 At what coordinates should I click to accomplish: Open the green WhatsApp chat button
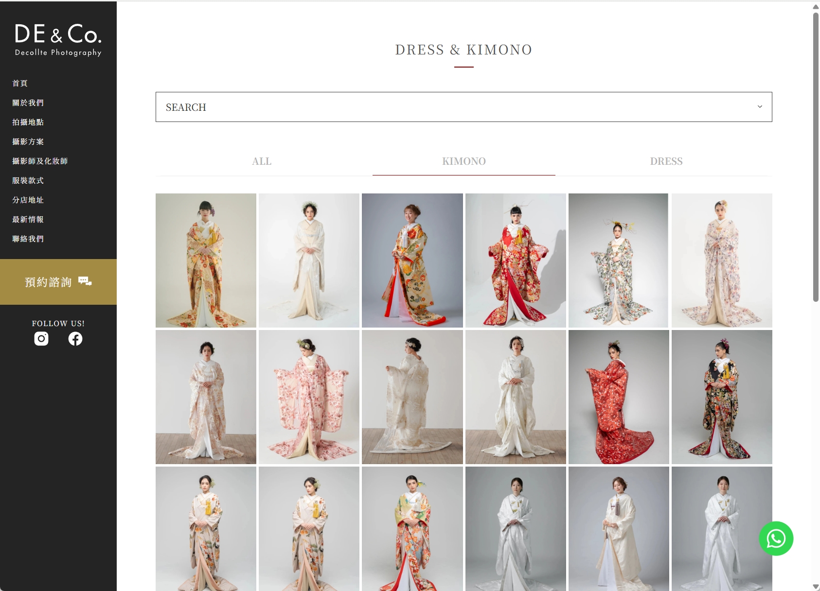(776, 539)
